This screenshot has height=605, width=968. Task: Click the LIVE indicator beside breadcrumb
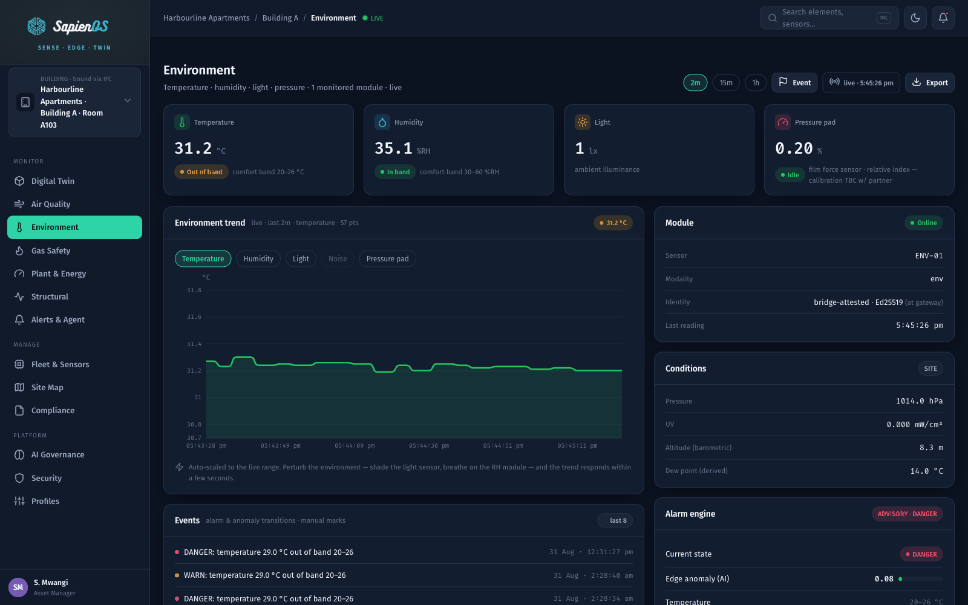pyautogui.click(x=373, y=18)
